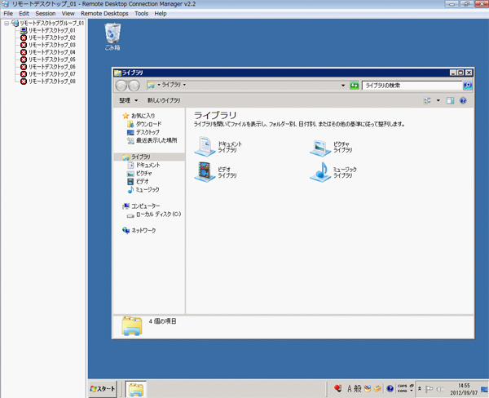Click the taskbar clock 14:55
Screen dimensions: 489x398
[464, 389]
